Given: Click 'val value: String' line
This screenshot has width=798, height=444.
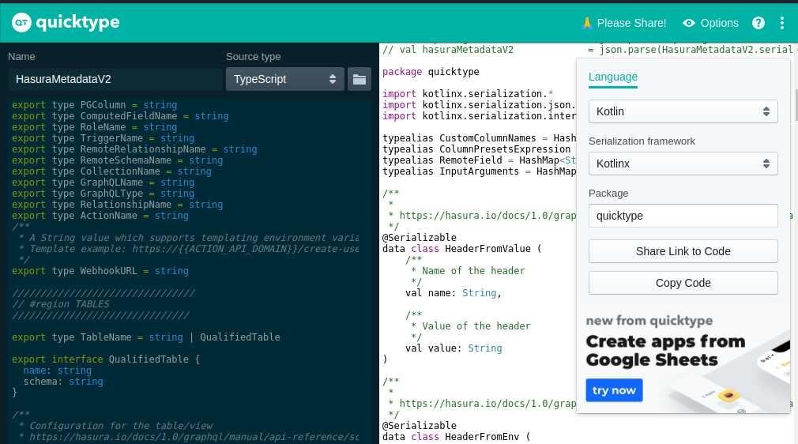Looking at the screenshot, I should [454, 348].
